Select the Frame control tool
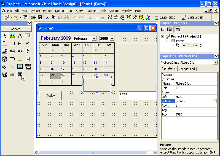This screenshot has width=220, height=156. pos(5,44)
